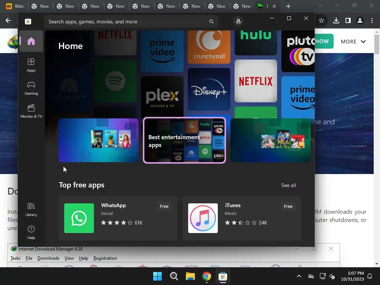Open the Apps section in the sidebar
Image resolution: width=380 pixels, height=285 pixels.
[x=31, y=65]
